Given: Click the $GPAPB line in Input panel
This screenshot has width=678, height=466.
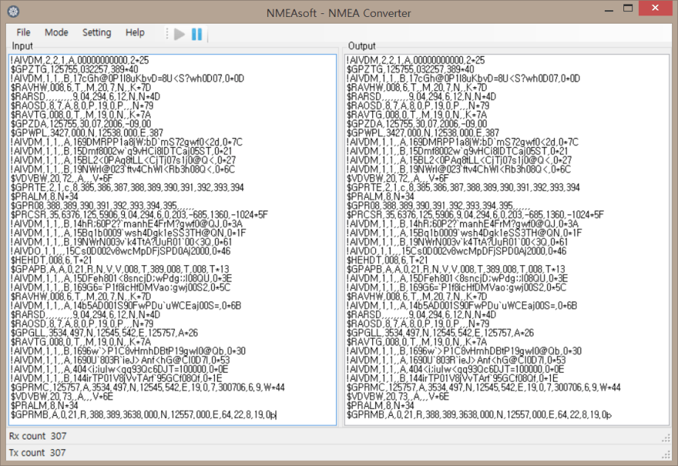Looking at the screenshot, I should 120,270.
